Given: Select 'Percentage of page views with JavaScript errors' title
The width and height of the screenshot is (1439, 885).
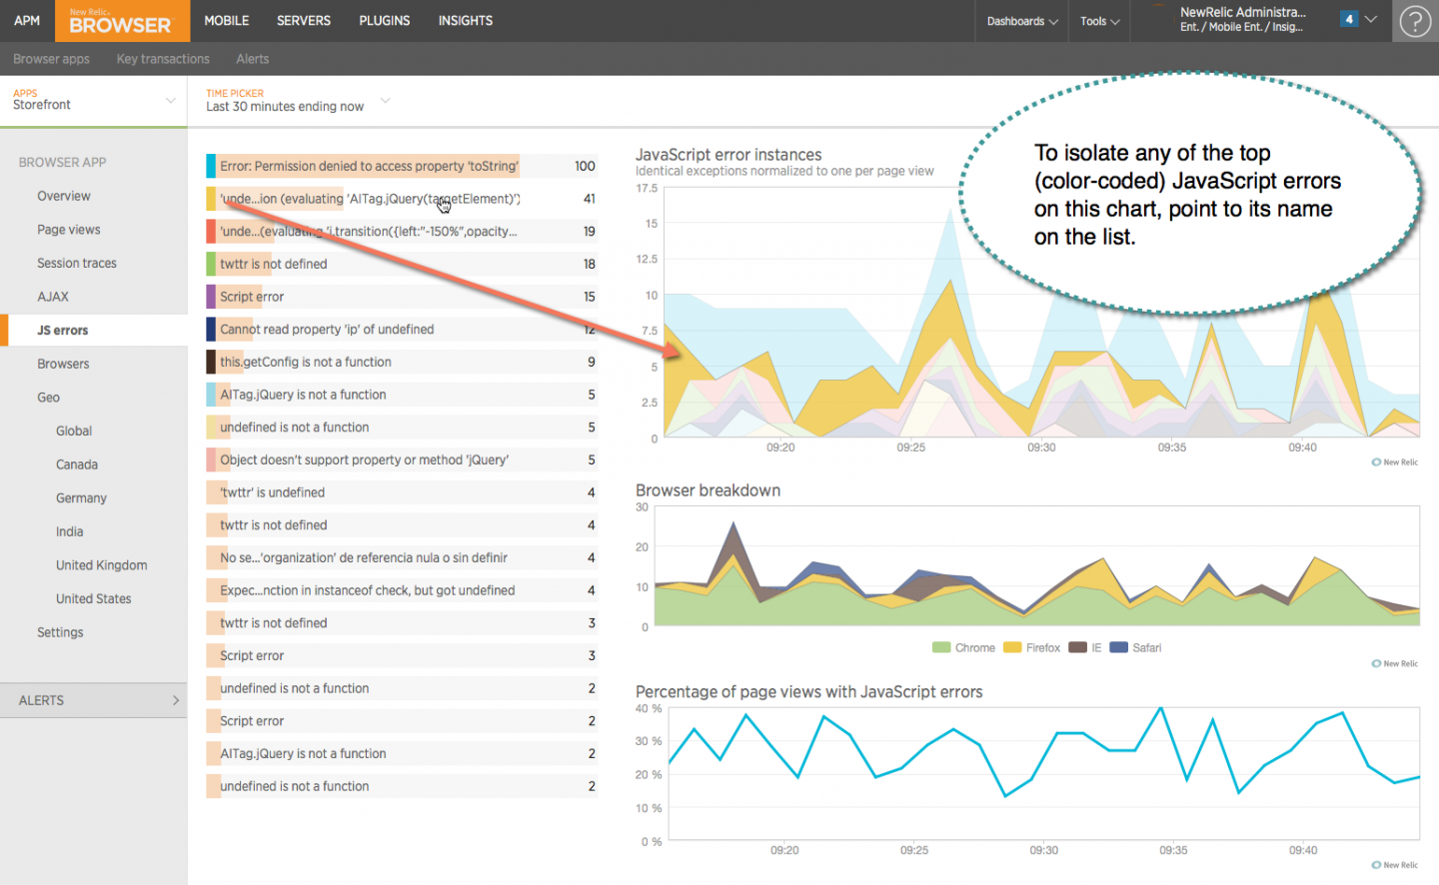Looking at the screenshot, I should 809,692.
